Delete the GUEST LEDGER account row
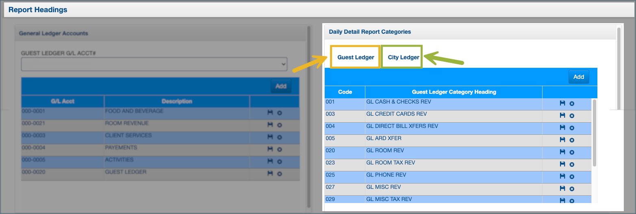The width and height of the screenshot is (636, 214). click(280, 174)
